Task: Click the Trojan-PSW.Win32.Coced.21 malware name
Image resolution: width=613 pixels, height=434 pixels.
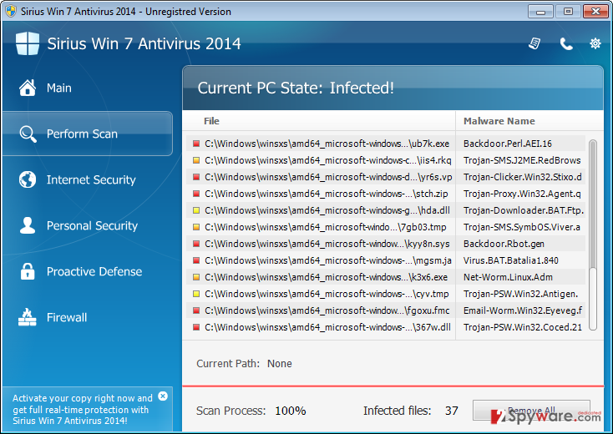Action: [x=522, y=327]
